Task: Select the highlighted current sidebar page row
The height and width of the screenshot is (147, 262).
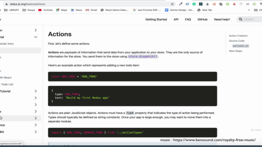Action: coord(20,51)
